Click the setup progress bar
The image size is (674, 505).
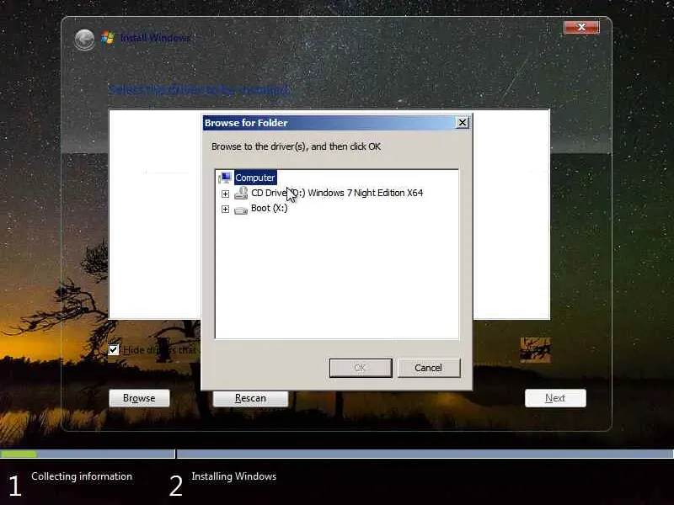point(337,454)
